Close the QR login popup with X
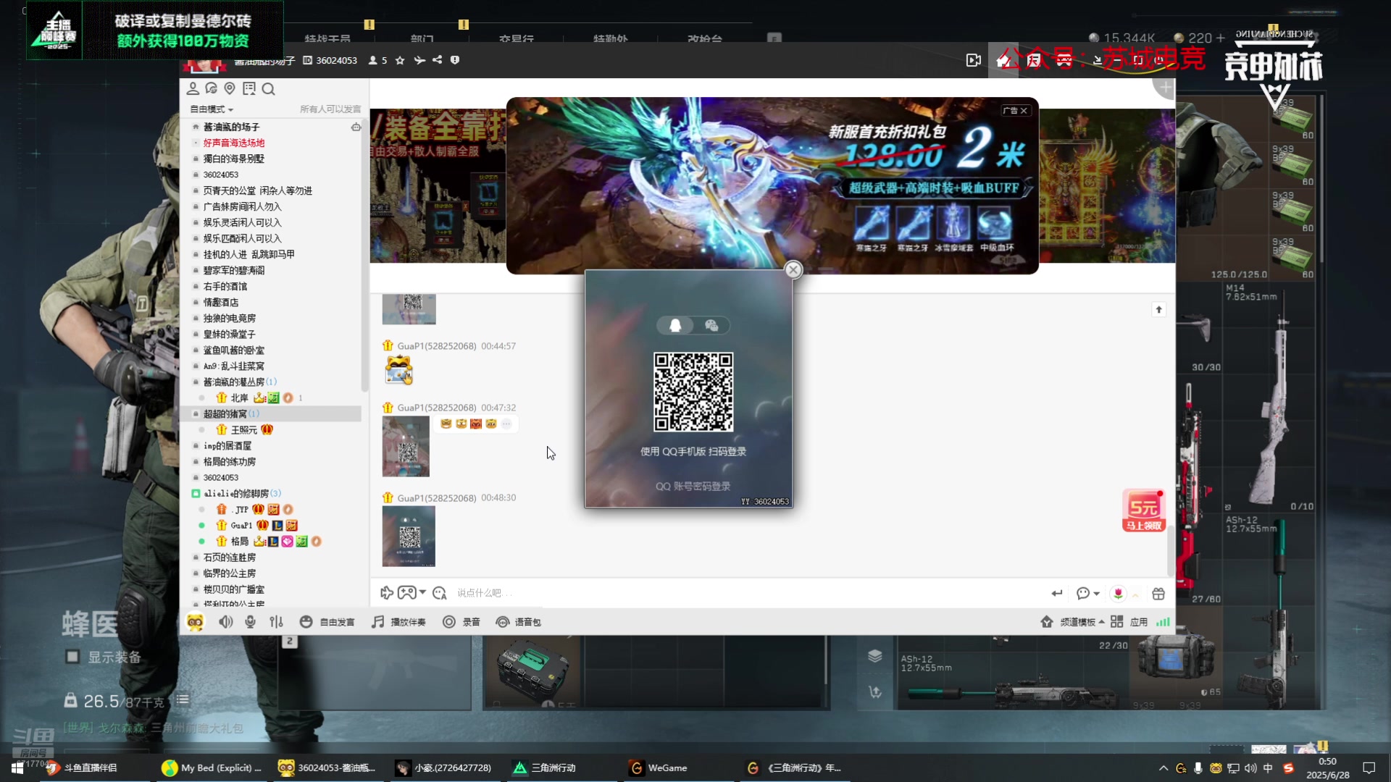 tap(793, 270)
